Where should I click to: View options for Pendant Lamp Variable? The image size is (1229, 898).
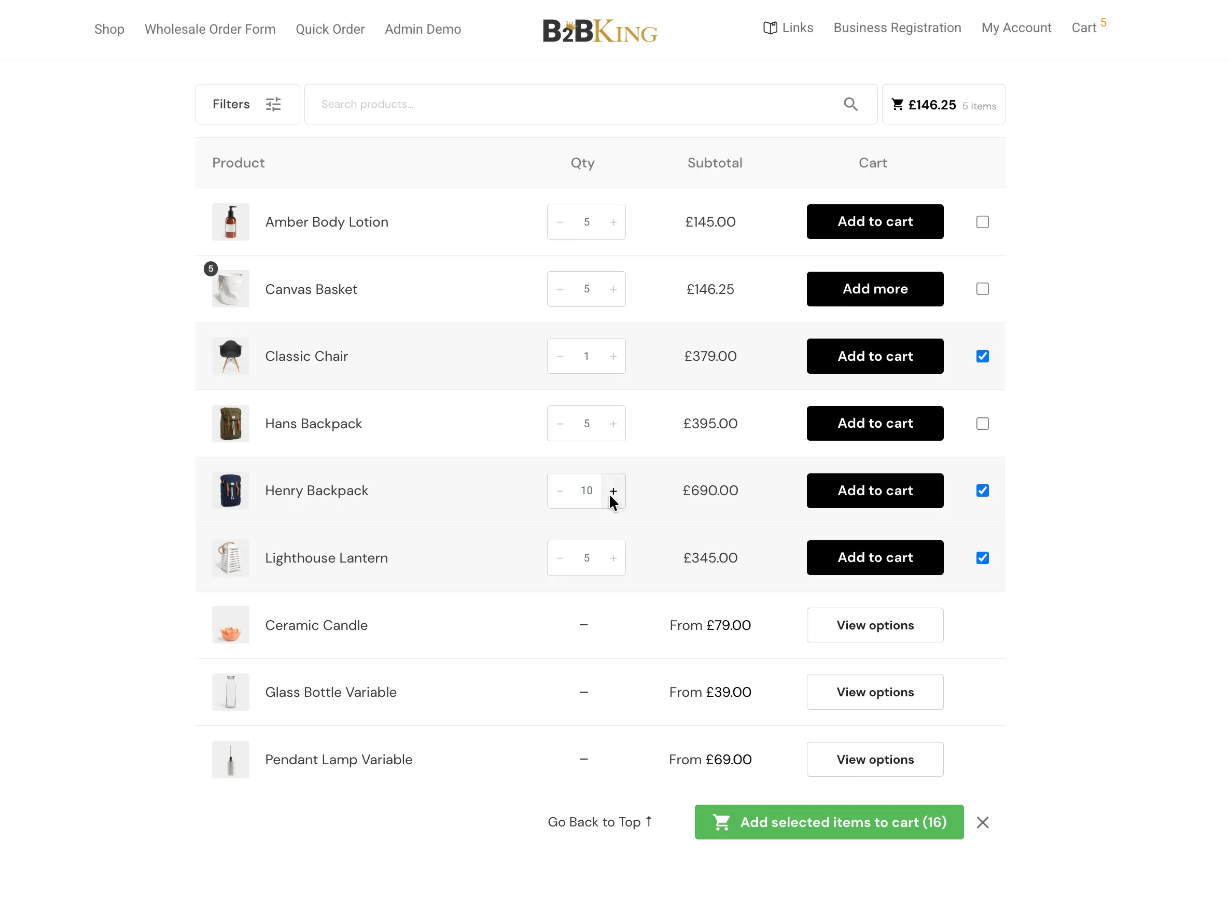[x=874, y=760]
